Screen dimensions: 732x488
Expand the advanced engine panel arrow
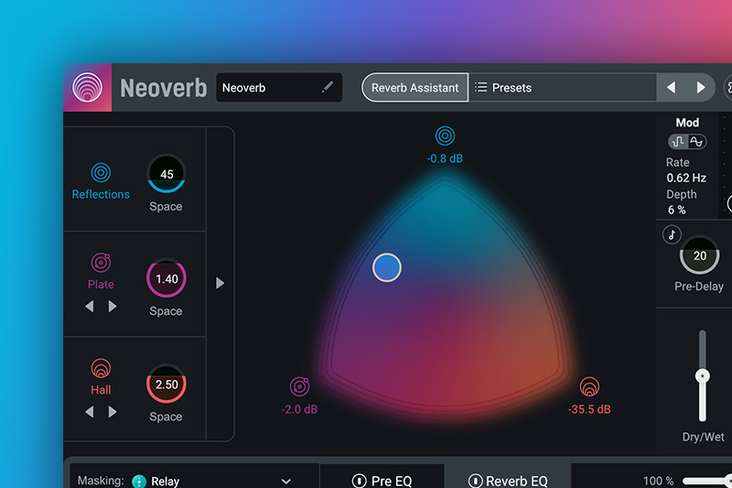click(x=220, y=283)
